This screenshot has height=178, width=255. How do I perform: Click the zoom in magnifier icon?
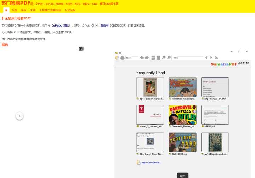(169, 58)
